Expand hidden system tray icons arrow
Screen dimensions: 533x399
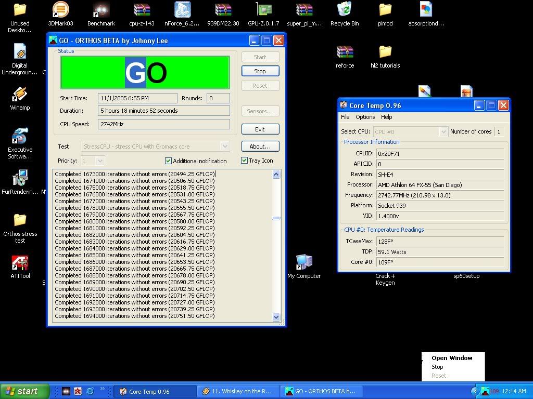(x=475, y=391)
